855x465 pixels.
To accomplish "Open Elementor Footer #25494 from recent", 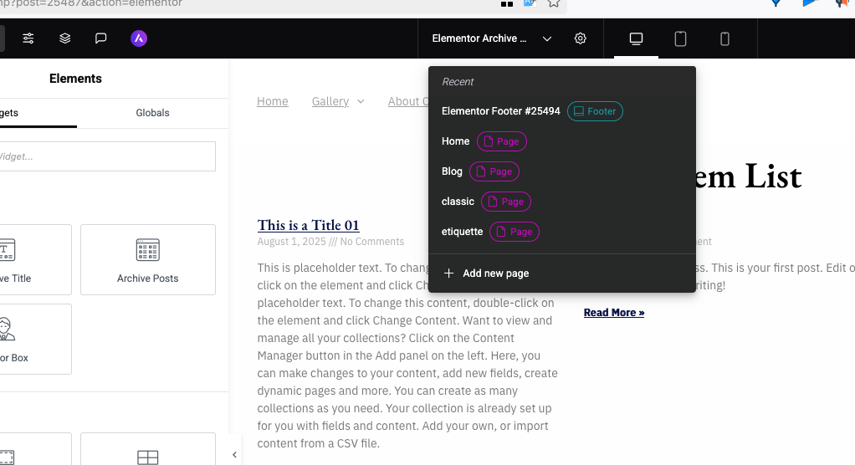I will [x=500, y=111].
